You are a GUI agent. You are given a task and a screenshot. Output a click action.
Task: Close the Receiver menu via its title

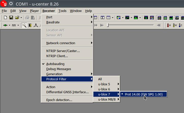coord(49,11)
